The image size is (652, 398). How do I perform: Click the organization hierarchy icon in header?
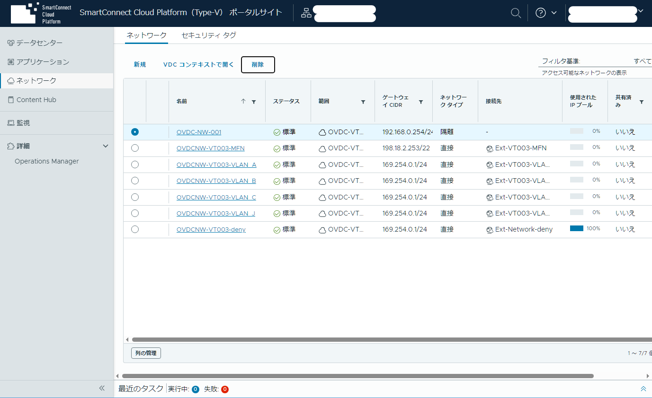tap(306, 13)
